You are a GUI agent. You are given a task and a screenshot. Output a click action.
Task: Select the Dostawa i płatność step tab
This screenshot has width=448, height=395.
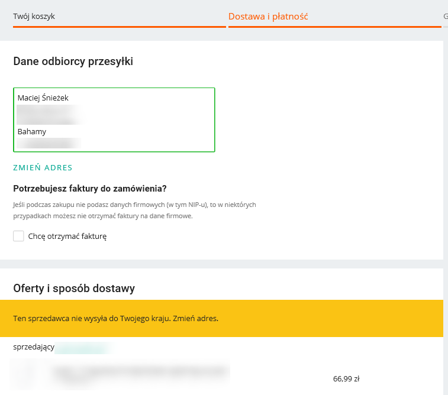tap(268, 17)
